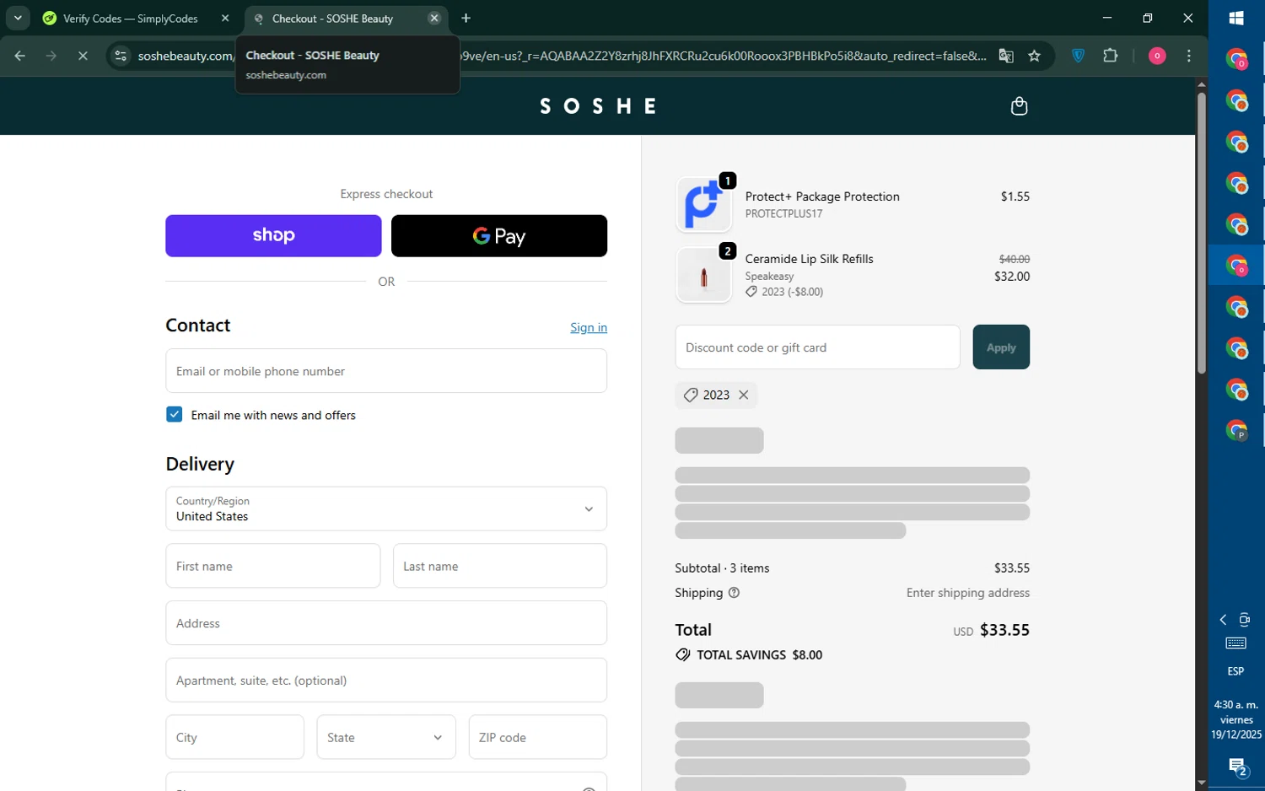Click the Email or mobile phone number field
The width and height of the screenshot is (1265, 791).
(x=386, y=371)
